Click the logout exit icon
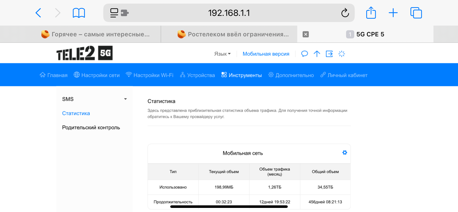 [x=329, y=54]
